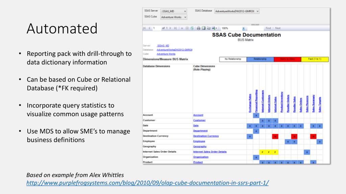346x194 pixels.
Task: Open the Sales Summary column header link
Action: (313, 104)
